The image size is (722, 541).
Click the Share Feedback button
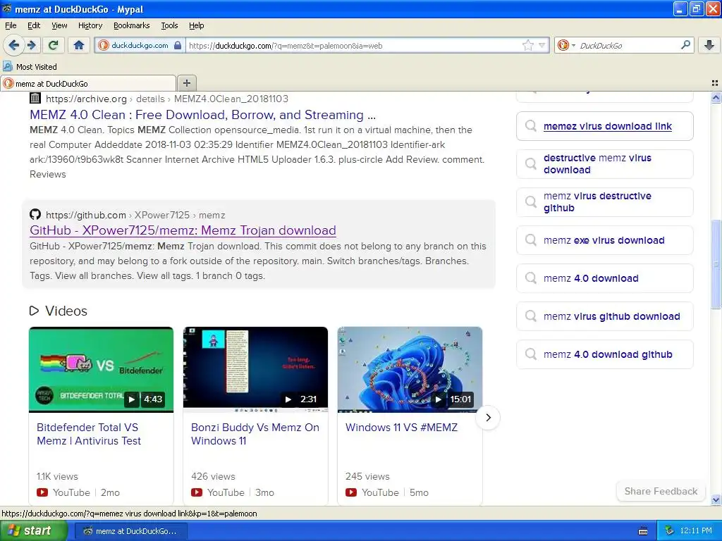[x=661, y=491]
